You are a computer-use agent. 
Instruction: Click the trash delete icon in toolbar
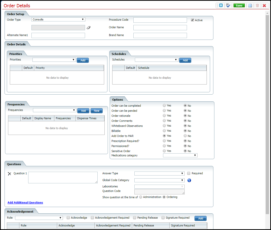[257, 6]
